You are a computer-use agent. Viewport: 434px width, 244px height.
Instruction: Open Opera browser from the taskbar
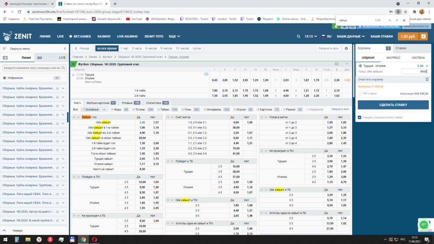pos(94,239)
